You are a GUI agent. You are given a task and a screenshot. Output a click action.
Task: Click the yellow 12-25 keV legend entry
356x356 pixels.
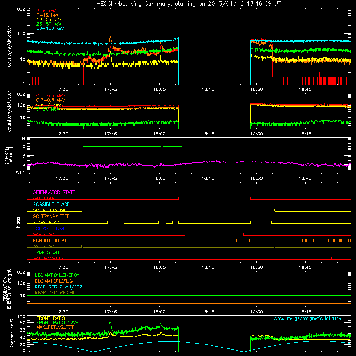coord(49,20)
